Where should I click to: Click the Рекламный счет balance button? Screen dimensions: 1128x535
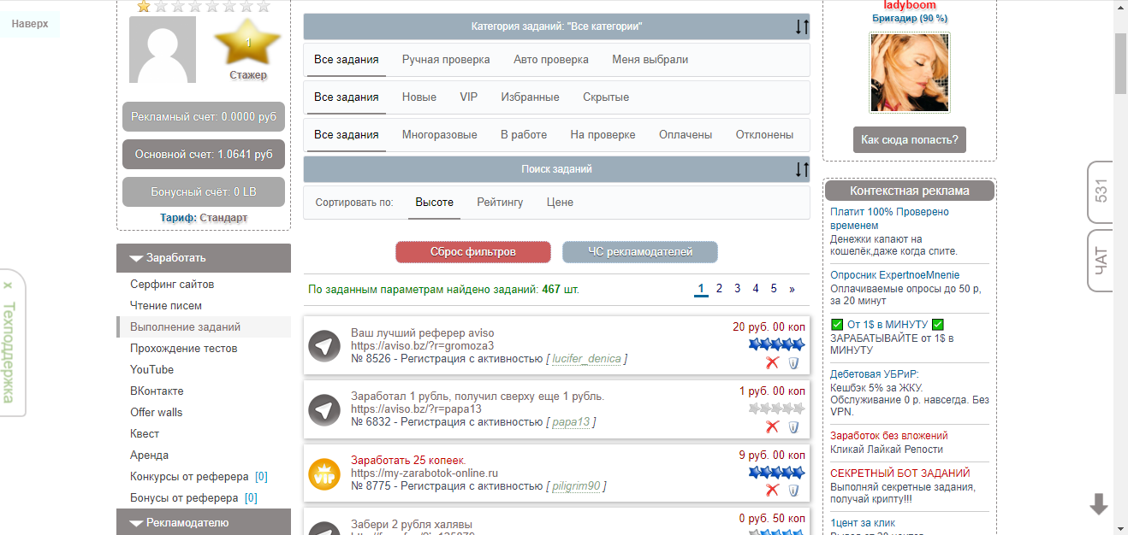[x=204, y=117]
